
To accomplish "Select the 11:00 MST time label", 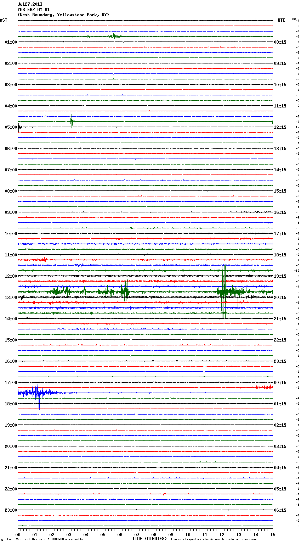I will tap(11, 255).
